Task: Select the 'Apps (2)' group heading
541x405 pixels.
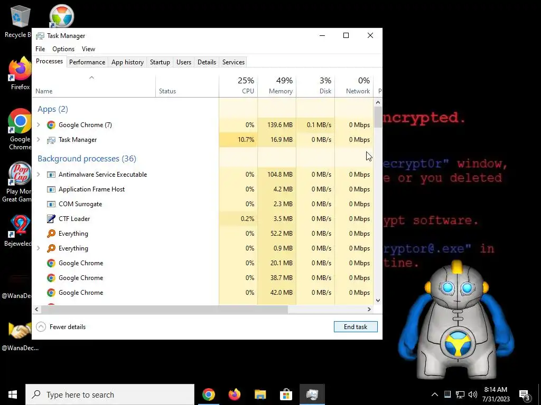Action: tap(53, 109)
